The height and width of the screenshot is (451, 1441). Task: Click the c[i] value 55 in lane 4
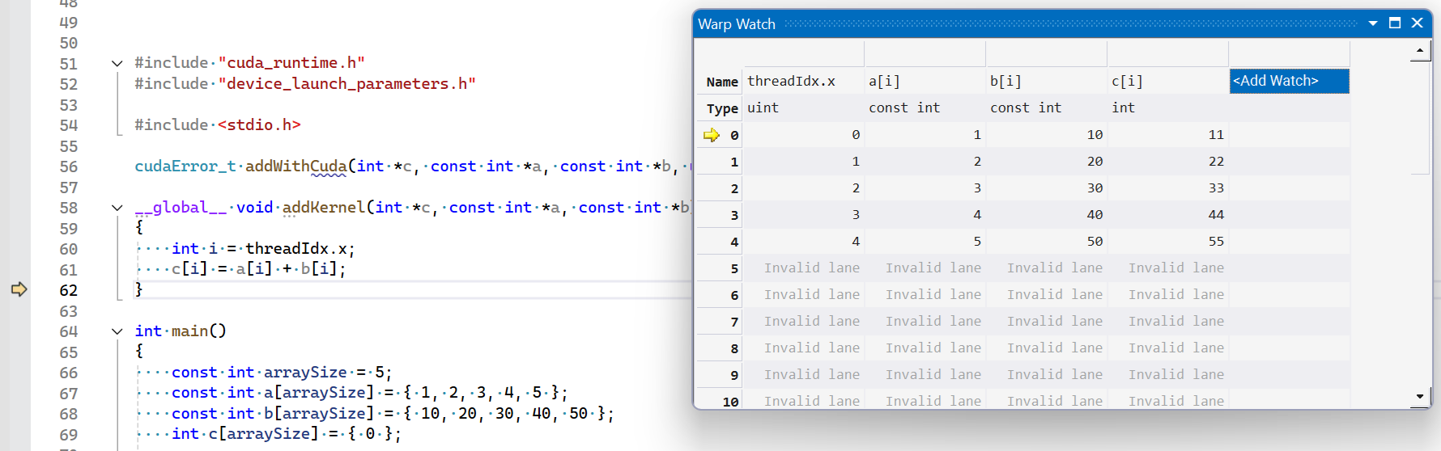[1167, 242]
